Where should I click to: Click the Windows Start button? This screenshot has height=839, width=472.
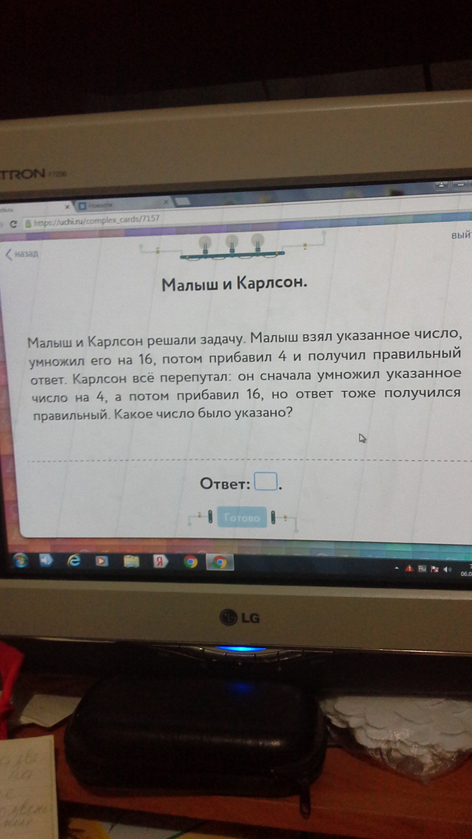pos(20,560)
